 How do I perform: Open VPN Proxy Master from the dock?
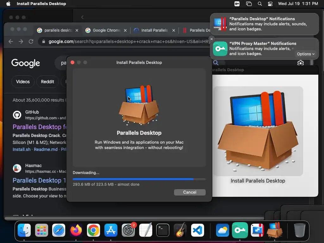point(240,230)
